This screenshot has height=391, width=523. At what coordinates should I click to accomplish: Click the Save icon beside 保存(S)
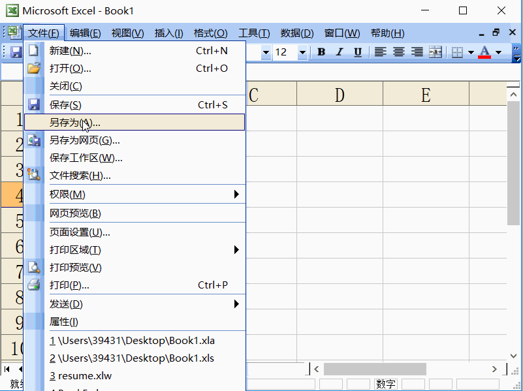(34, 102)
